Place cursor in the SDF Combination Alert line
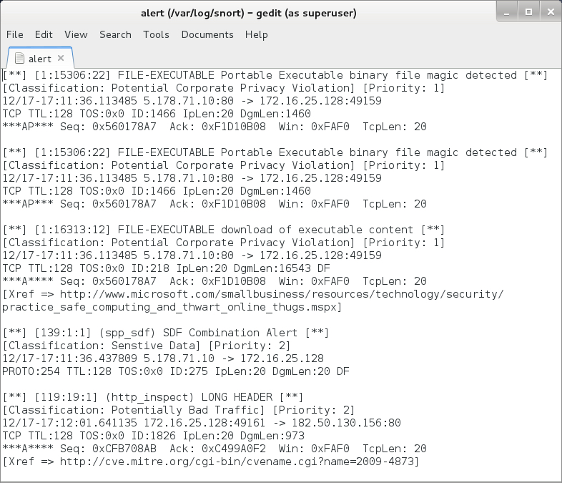 [166, 333]
